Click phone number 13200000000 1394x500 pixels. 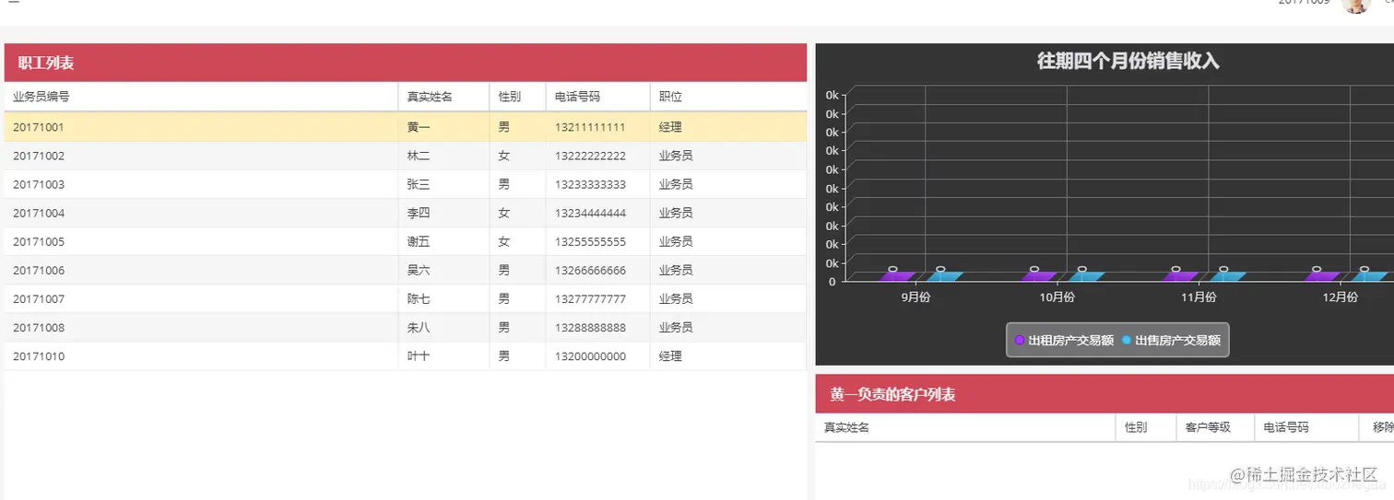pyautogui.click(x=590, y=355)
